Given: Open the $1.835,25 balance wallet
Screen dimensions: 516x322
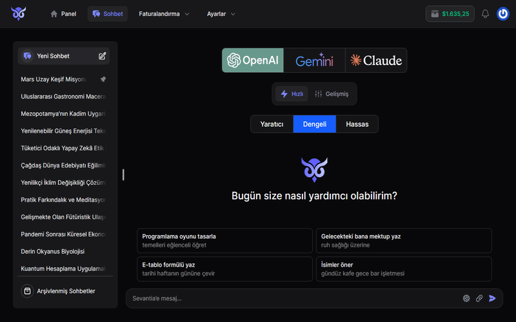Looking at the screenshot, I should tap(450, 14).
